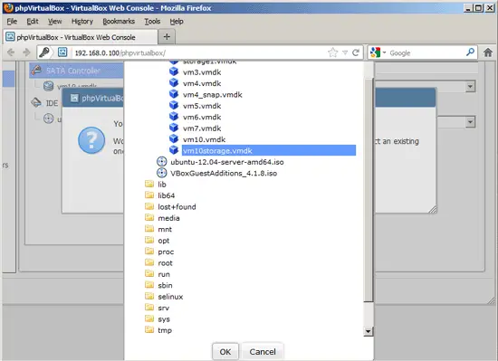The image size is (498, 361).
Task: Open the Edit menu
Action: 32,21
